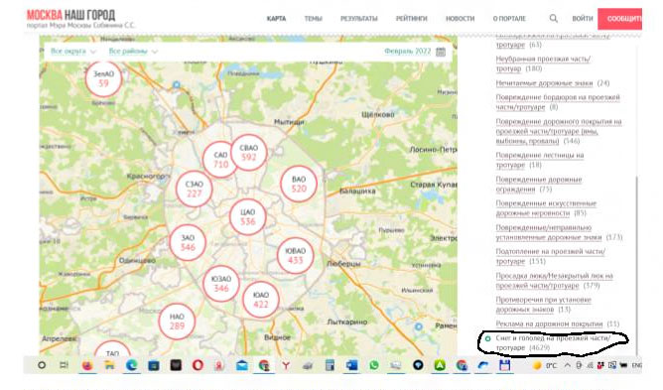Open the green A icon app on the taskbar
This screenshot has width=663, height=390.
point(440,365)
